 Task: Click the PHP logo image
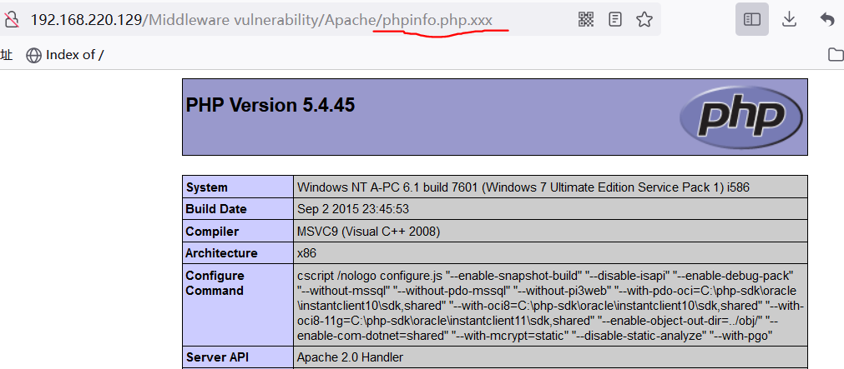(740, 116)
